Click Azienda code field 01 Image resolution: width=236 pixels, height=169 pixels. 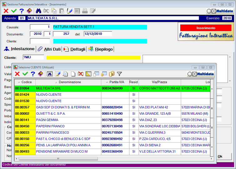click(x=22, y=18)
